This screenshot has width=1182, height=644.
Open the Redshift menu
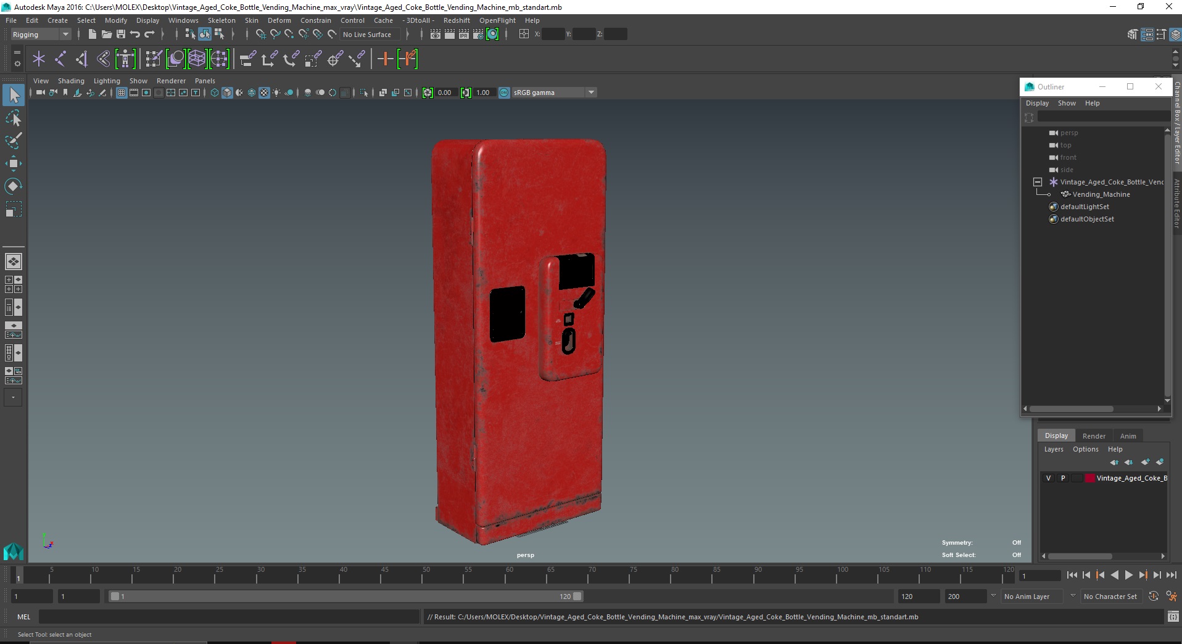[457, 20]
